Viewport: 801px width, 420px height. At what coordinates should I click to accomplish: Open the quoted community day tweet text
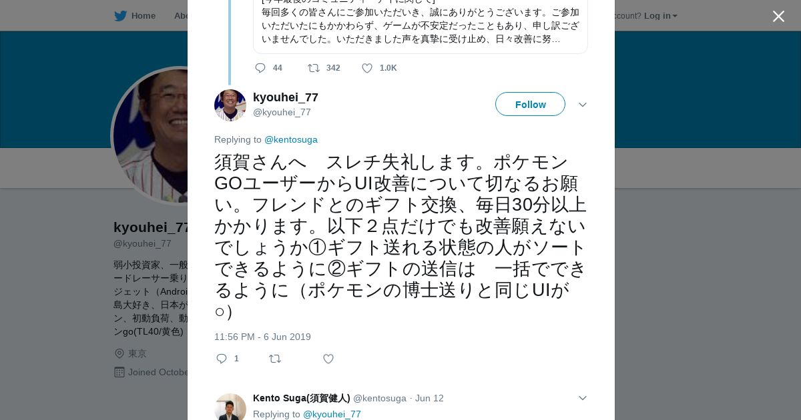pyautogui.click(x=421, y=27)
